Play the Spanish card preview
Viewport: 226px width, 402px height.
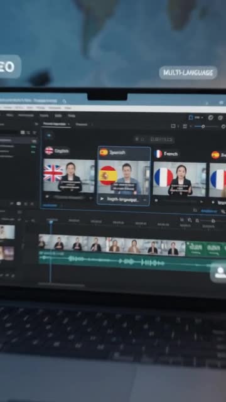pyautogui.click(x=102, y=198)
